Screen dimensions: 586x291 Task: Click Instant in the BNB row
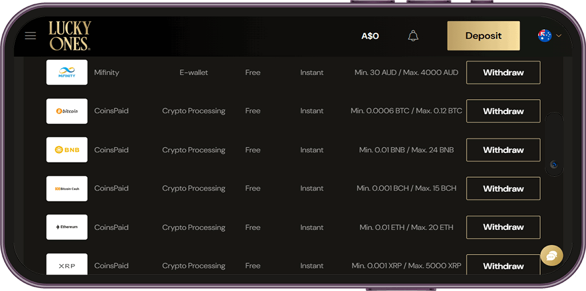coord(312,150)
